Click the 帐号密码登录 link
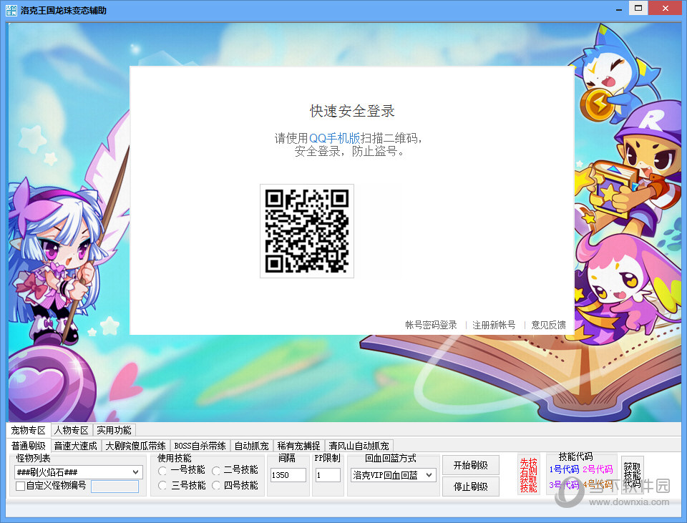Viewport: 687px width, 523px height. pos(431,325)
